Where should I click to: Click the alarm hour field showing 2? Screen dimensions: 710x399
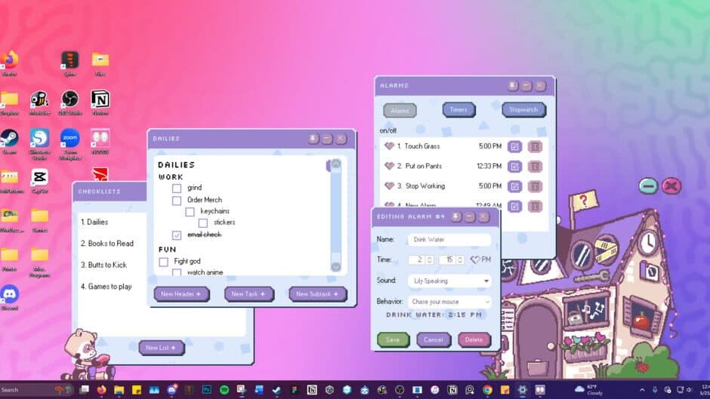pos(421,259)
